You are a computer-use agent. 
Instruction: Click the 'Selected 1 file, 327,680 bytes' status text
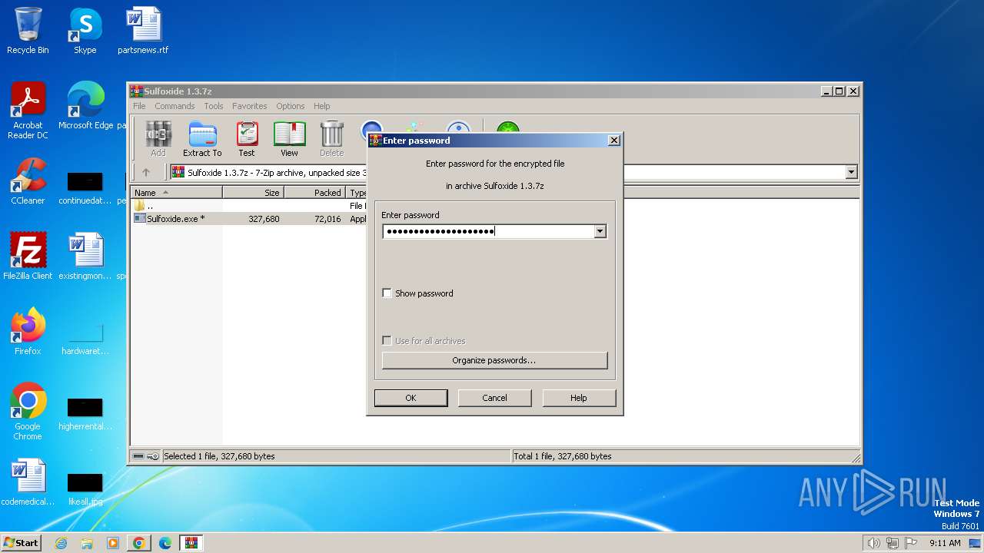click(x=219, y=456)
